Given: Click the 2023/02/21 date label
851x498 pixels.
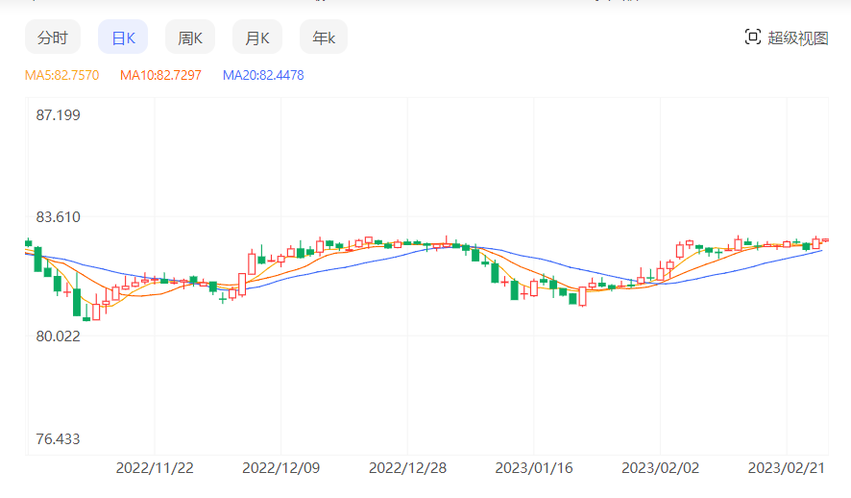Looking at the screenshot, I should (x=787, y=468).
